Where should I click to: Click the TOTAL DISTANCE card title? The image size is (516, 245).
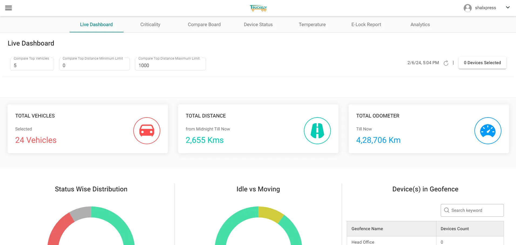206,116
